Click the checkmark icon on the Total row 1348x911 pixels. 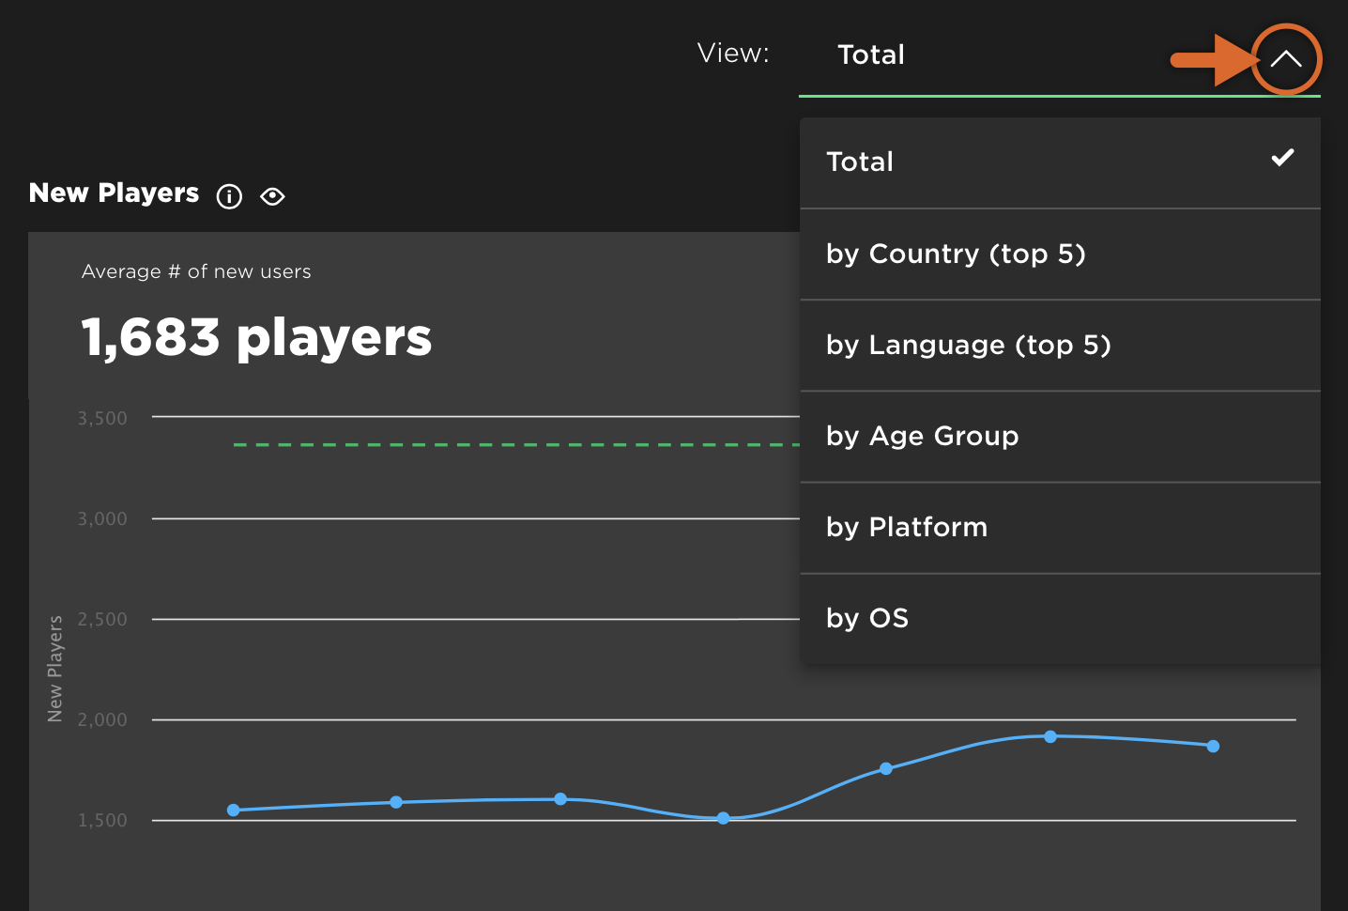pos(1282,158)
